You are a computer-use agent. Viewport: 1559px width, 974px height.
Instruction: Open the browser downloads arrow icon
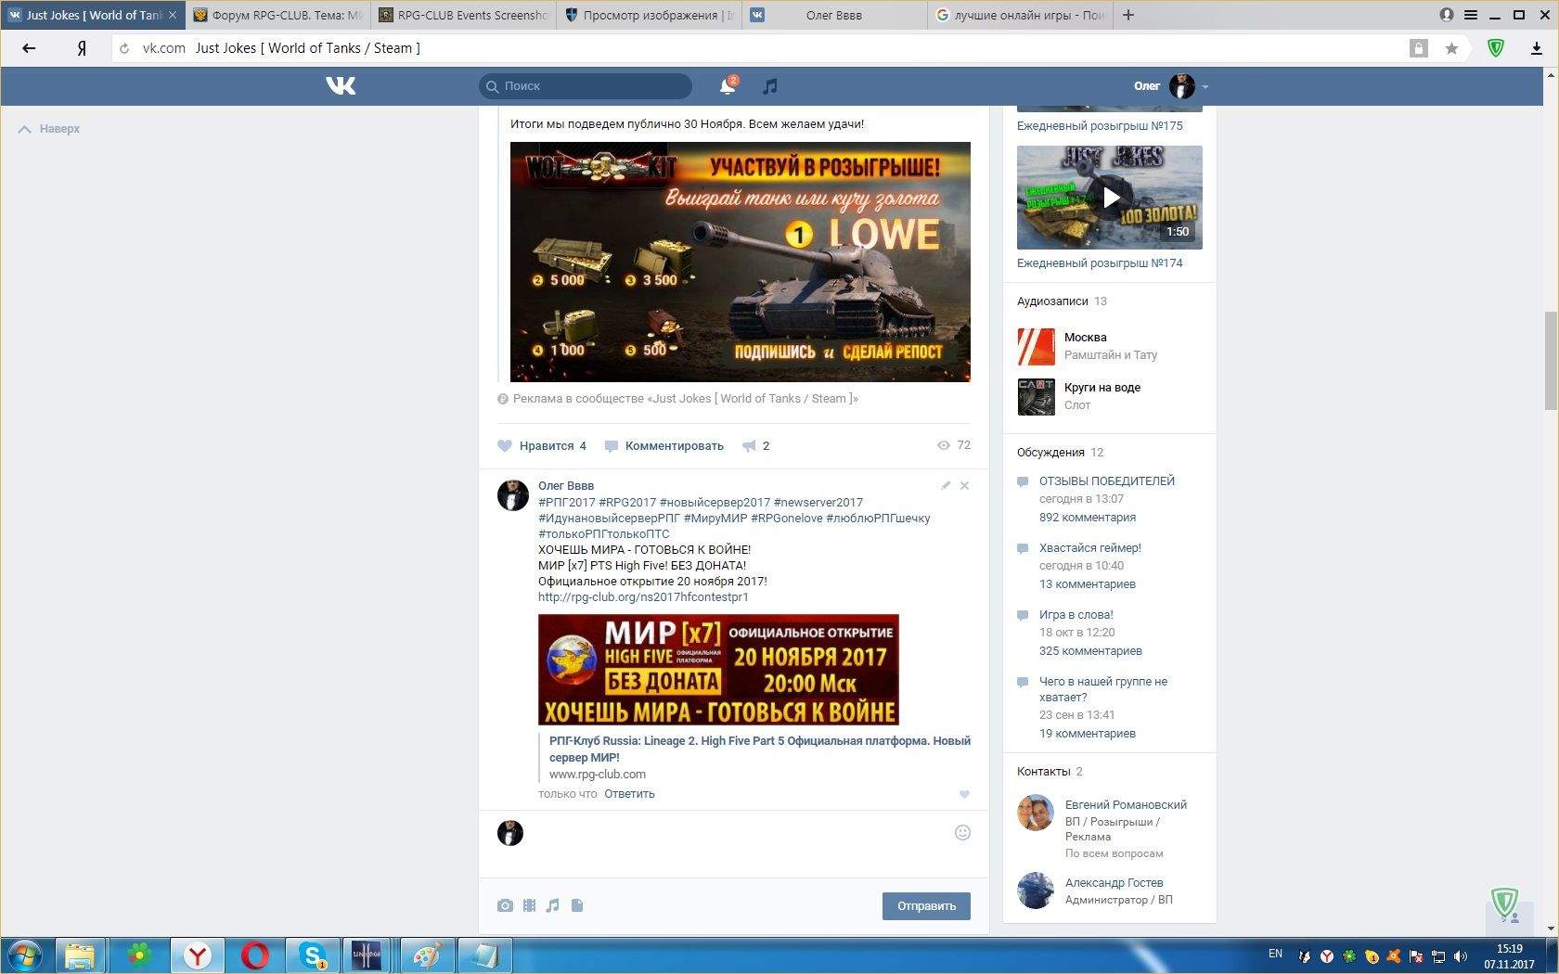[1537, 48]
